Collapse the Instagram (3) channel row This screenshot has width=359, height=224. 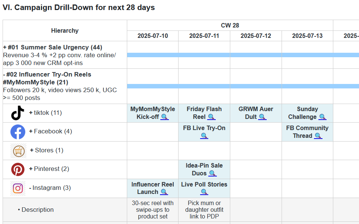[30, 188]
